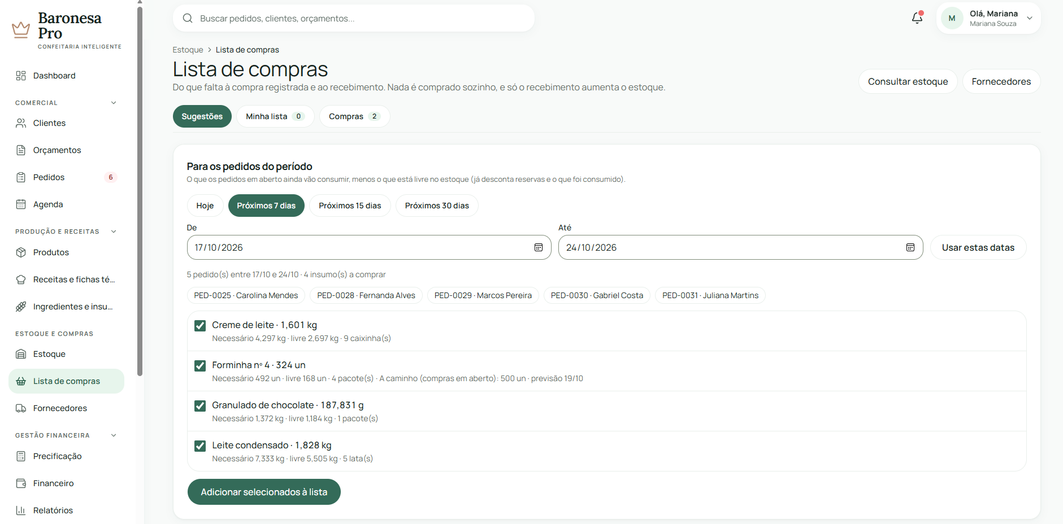Image resolution: width=1063 pixels, height=524 pixels.
Task: Click the Usar estas datas button
Action: point(978,247)
